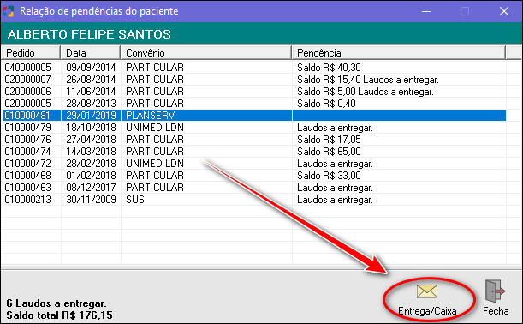
Task: Click date 18/10/2018 cell
Action: pyautogui.click(x=91, y=128)
